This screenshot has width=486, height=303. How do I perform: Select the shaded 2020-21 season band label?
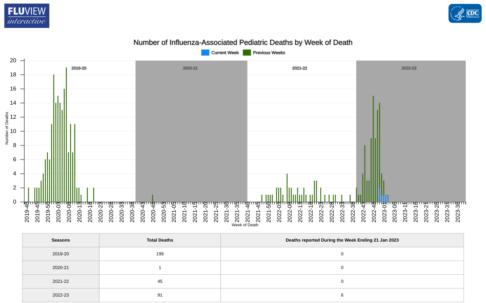click(190, 68)
